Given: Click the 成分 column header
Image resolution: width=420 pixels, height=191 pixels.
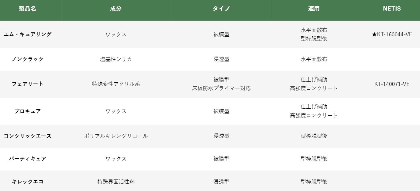Looking at the screenshot, I should coord(116,9).
